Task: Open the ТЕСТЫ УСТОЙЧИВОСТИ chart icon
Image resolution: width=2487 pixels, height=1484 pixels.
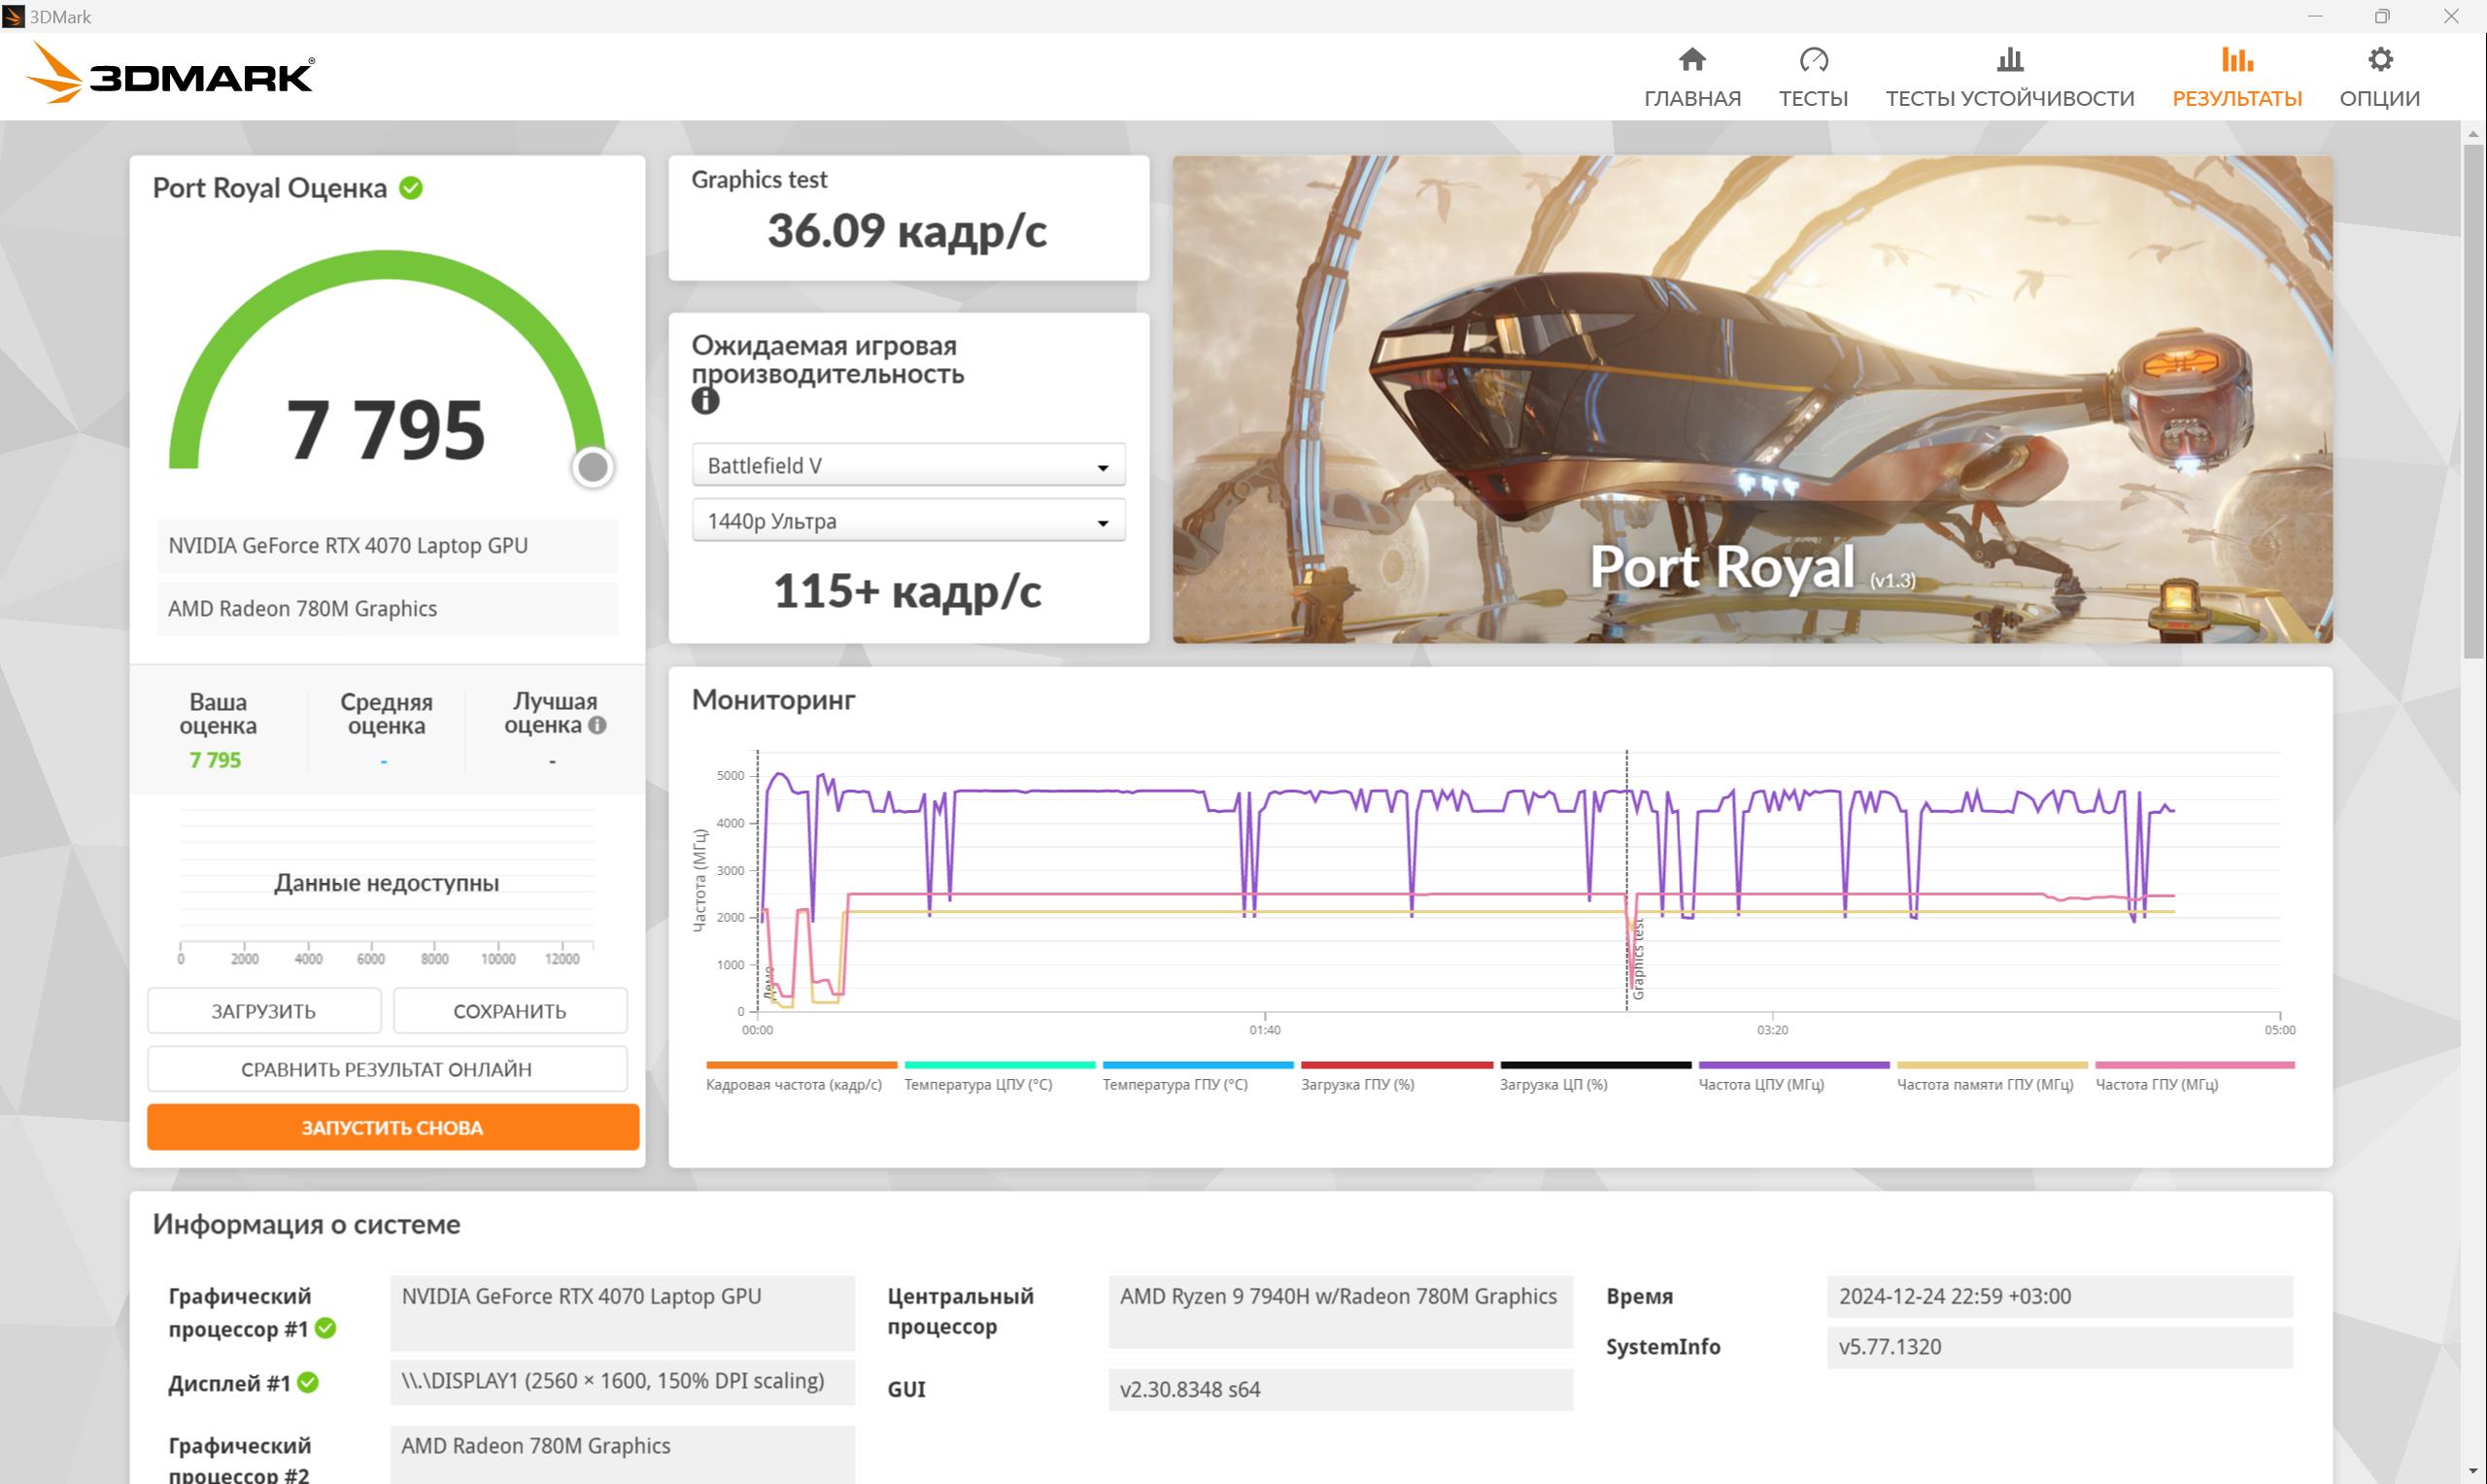Action: 2009,60
